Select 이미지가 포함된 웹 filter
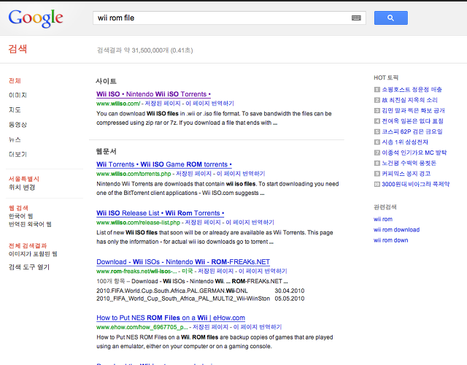This screenshot has width=467, height=365. (33, 254)
